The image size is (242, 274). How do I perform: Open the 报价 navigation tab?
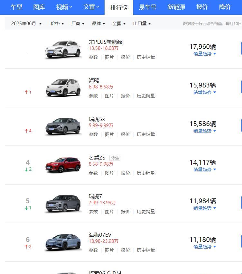[202, 7]
